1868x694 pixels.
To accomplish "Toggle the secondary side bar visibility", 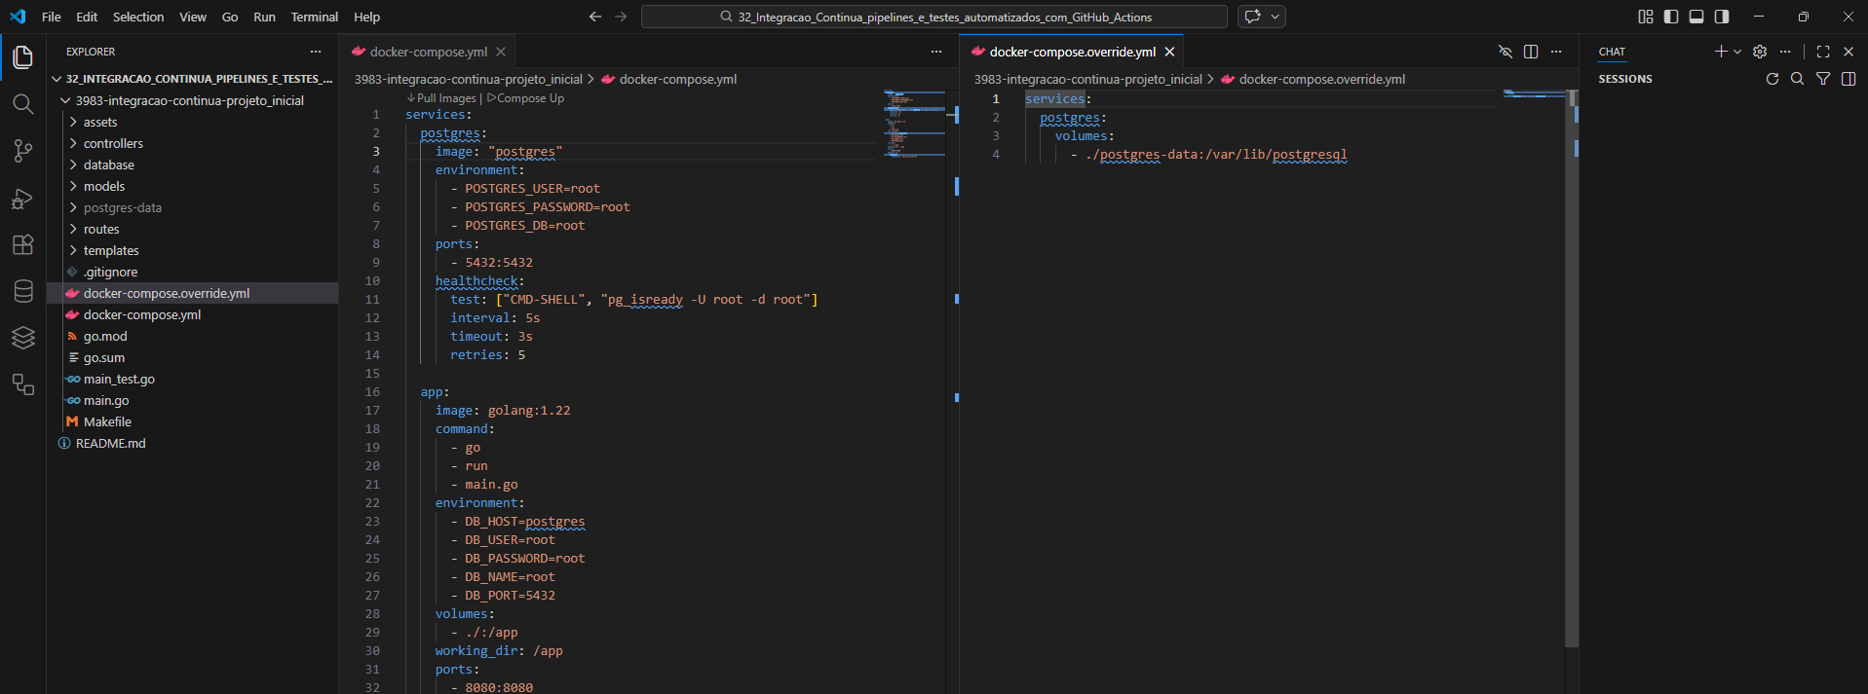I will tap(1722, 17).
